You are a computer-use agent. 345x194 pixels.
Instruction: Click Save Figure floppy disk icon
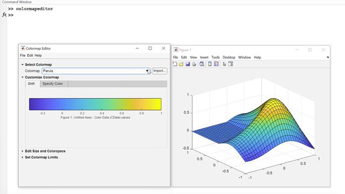[x=188, y=64]
